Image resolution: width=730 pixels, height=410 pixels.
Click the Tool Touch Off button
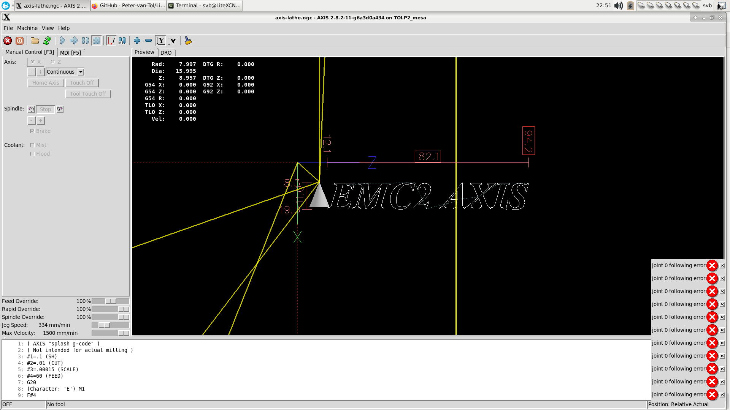click(x=88, y=94)
